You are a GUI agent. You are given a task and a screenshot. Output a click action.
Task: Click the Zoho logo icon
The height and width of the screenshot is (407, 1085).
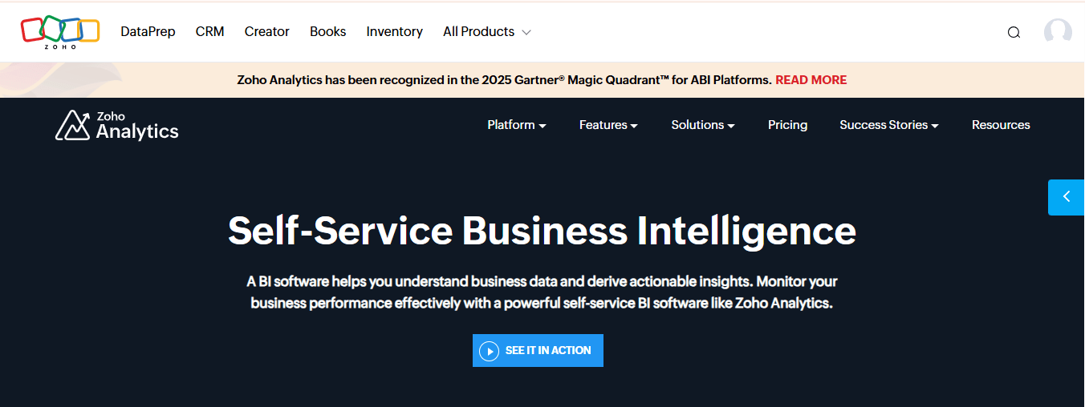click(x=60, y=31)
